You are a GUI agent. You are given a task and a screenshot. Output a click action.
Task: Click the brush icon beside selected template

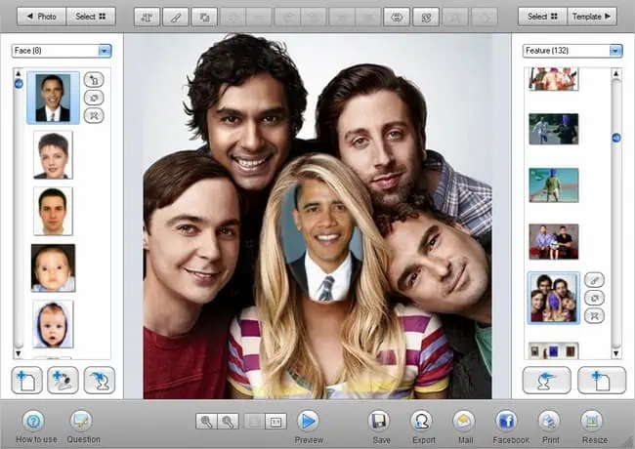click(x=594, y=279)
